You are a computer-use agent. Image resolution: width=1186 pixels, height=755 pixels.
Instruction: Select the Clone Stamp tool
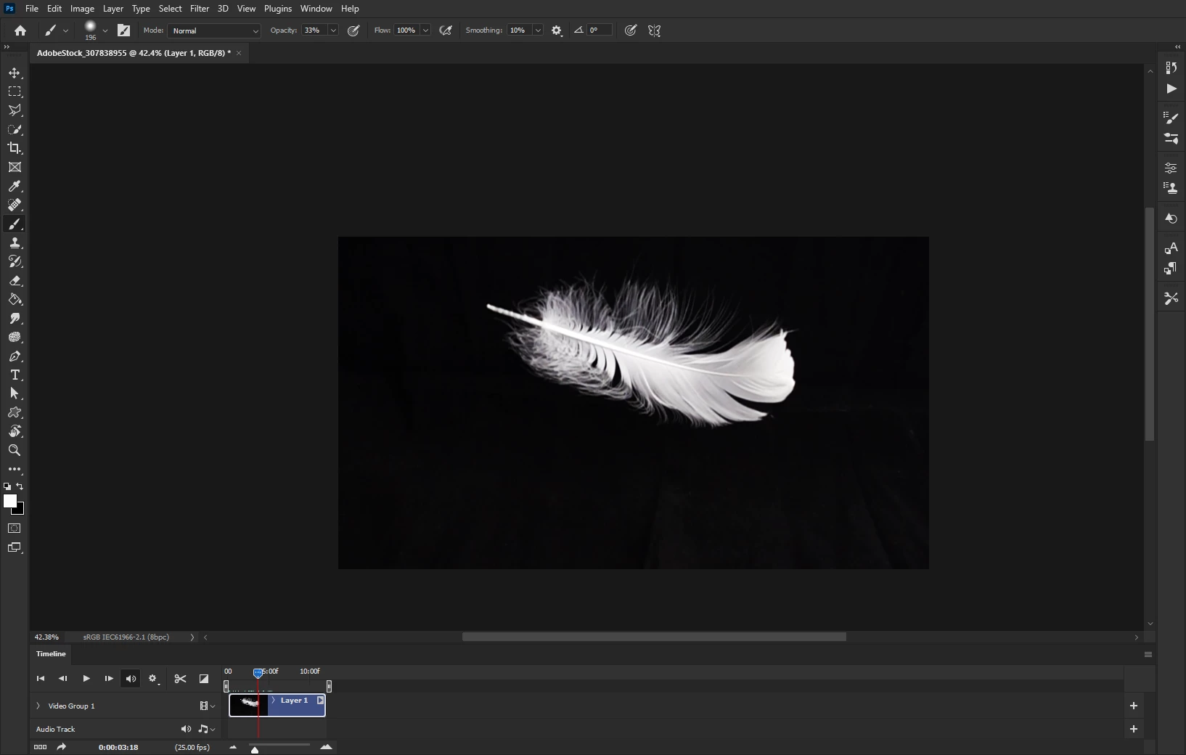click(15, 243)
